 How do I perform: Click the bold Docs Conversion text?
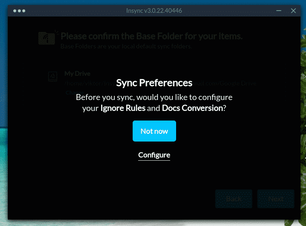click(193, 108)
